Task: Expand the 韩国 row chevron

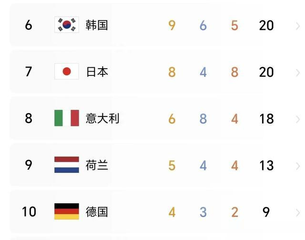Action: 297,26
